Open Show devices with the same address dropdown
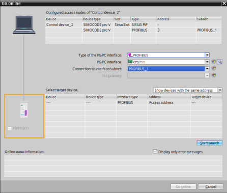Viewport: 227px width, 193px height. click(x=220, y=90)
